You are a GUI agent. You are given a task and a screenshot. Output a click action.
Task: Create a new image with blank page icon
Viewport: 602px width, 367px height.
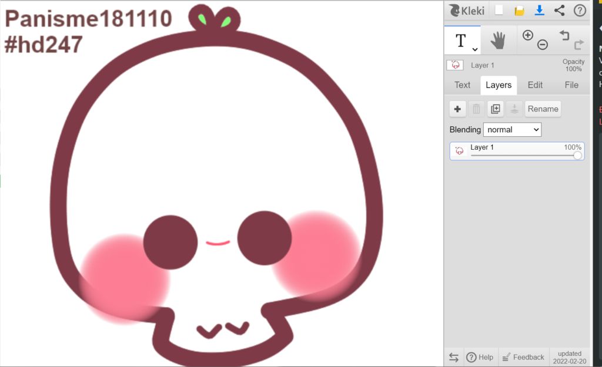point(499,10)
